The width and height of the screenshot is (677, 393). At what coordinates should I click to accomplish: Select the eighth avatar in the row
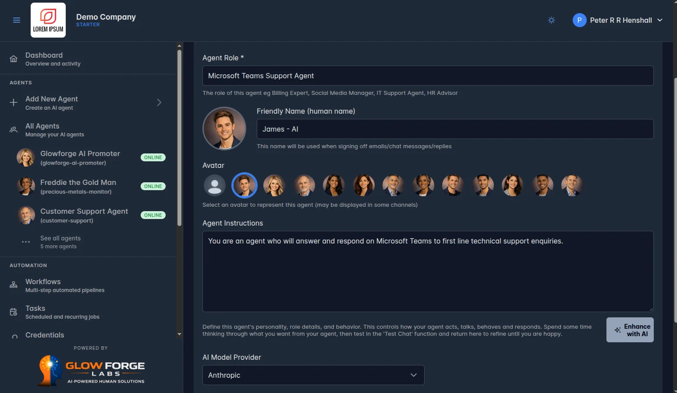[423, 185]
